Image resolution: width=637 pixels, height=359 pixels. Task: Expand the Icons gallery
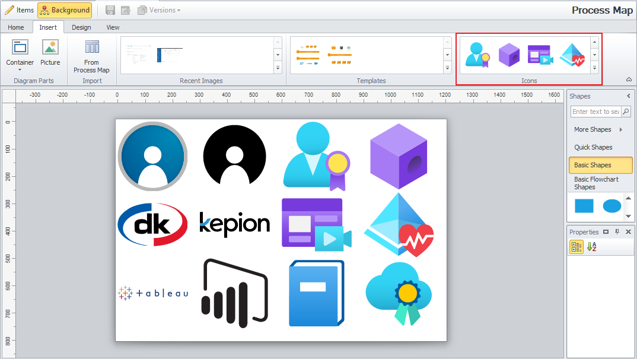pos(594,68)
